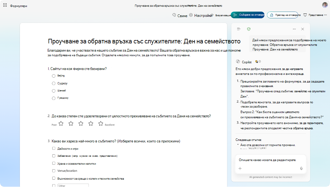This screenshot has height=187, width=330.
Task: Open the toolbar more options ellipsis
Action: point(326,15)
